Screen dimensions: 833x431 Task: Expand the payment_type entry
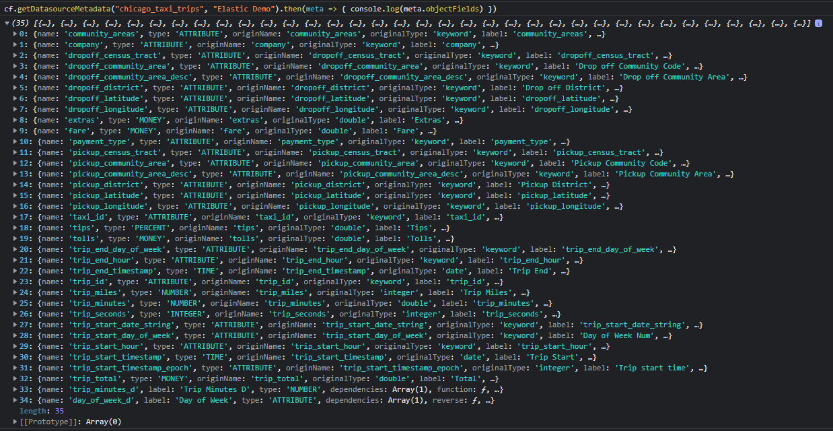coord(15,141)
